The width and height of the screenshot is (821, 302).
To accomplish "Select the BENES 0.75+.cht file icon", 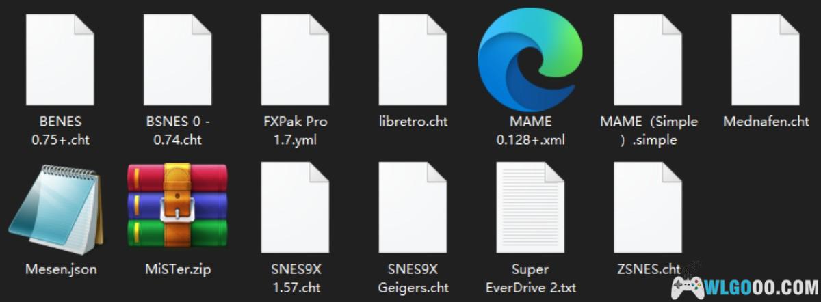I will click(60, 59).
